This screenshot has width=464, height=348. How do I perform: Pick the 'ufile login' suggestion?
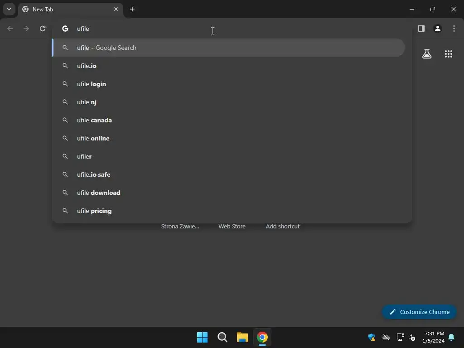[228, 84]
